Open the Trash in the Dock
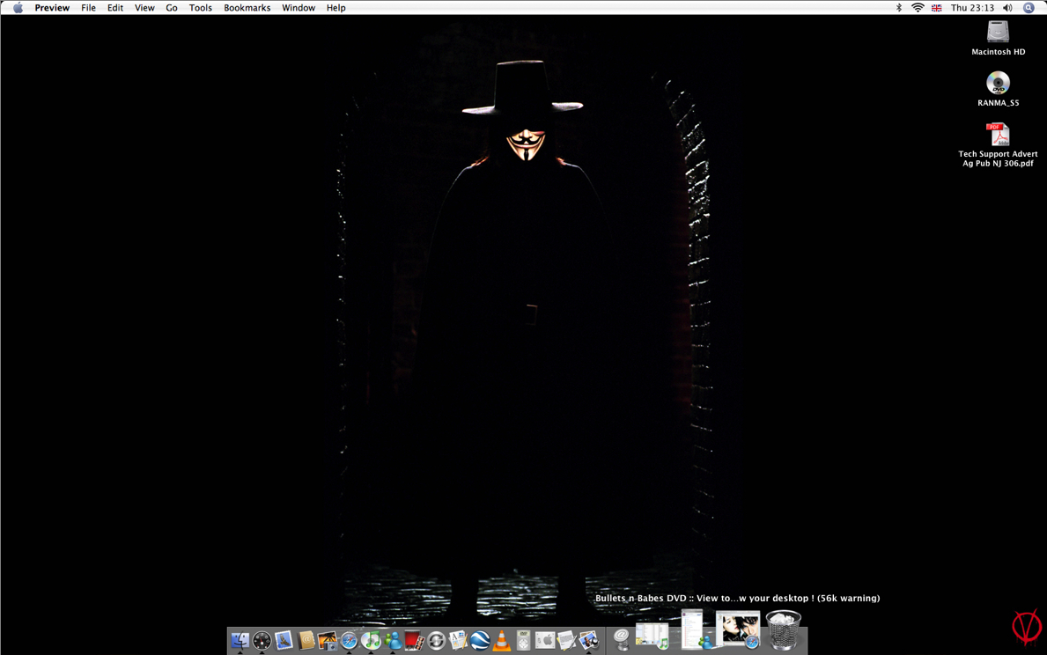 tap(783, 629)
